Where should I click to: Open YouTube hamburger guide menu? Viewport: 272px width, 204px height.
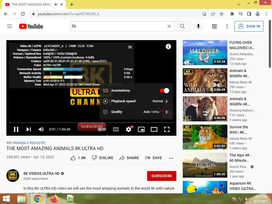point(10,26)
